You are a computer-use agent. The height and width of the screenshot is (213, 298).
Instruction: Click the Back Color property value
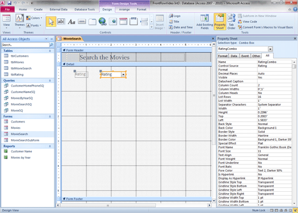(x=275, y=128)
